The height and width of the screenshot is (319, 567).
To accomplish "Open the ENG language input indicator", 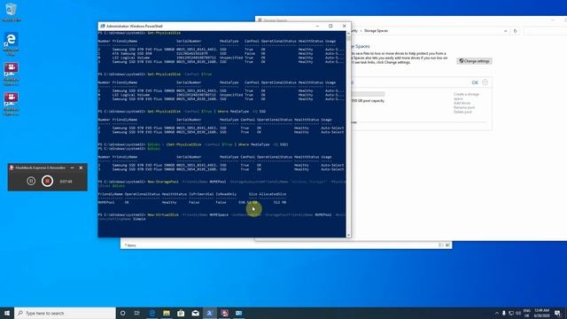I will (x=527, y=313).
